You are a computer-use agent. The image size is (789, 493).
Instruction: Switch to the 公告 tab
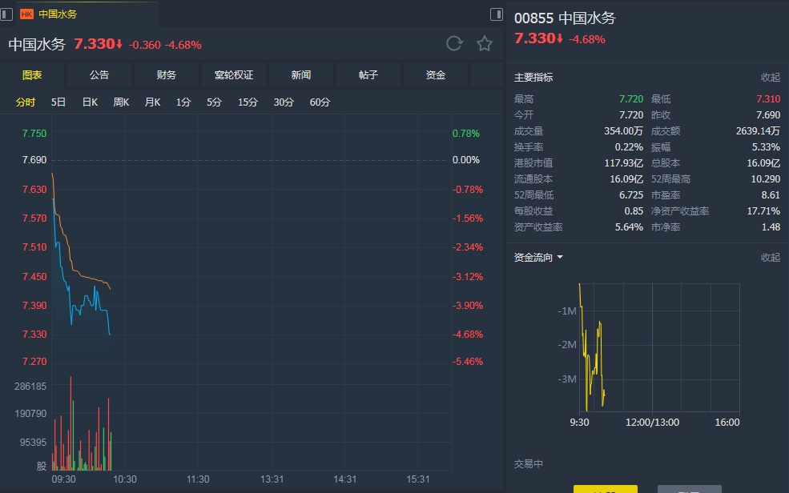coord(99,75)
